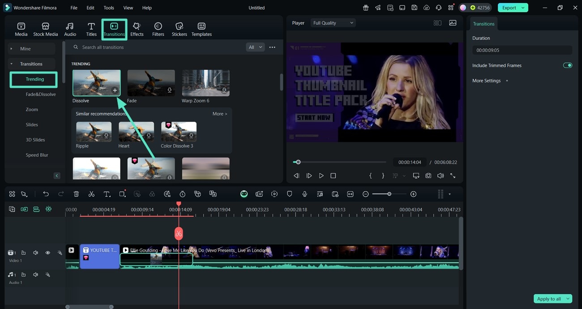Toggle Include Trimmed Frames switch
Image resolution: width=582 pixels, height=309 pixels.
pyautogui.click(x=567, y=65)
